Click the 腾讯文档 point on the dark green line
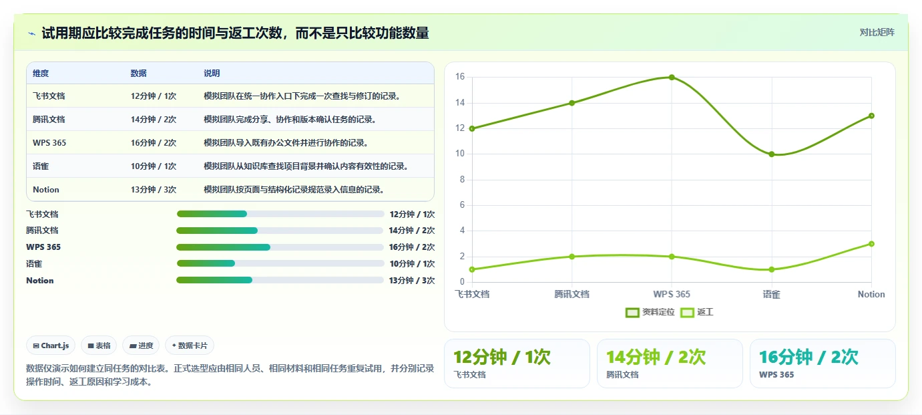Viewport: 922px width, 415px height. pos(571,103)
